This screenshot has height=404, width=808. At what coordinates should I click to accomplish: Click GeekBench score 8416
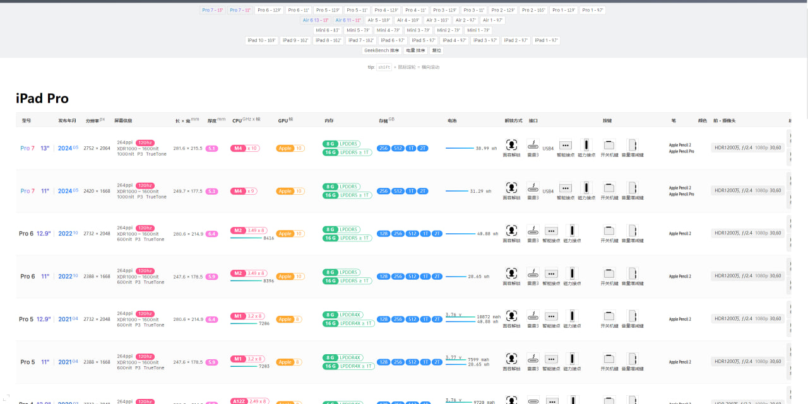pyautogui.click(x=269, y=238)
